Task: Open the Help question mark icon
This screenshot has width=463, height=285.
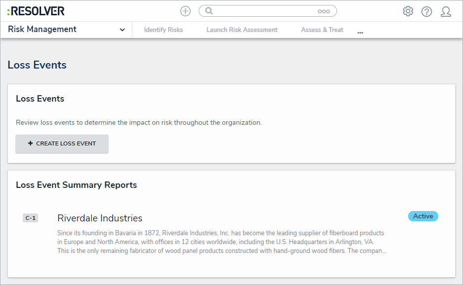Action: 426,11
